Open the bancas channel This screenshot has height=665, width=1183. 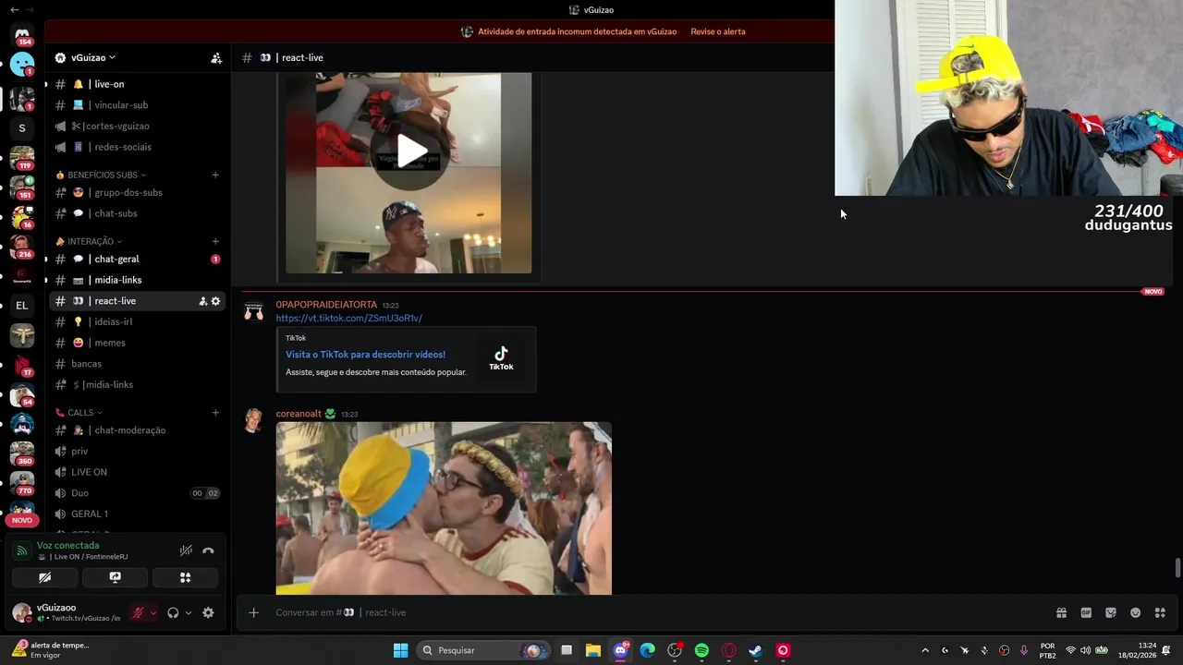pos(137,364)
